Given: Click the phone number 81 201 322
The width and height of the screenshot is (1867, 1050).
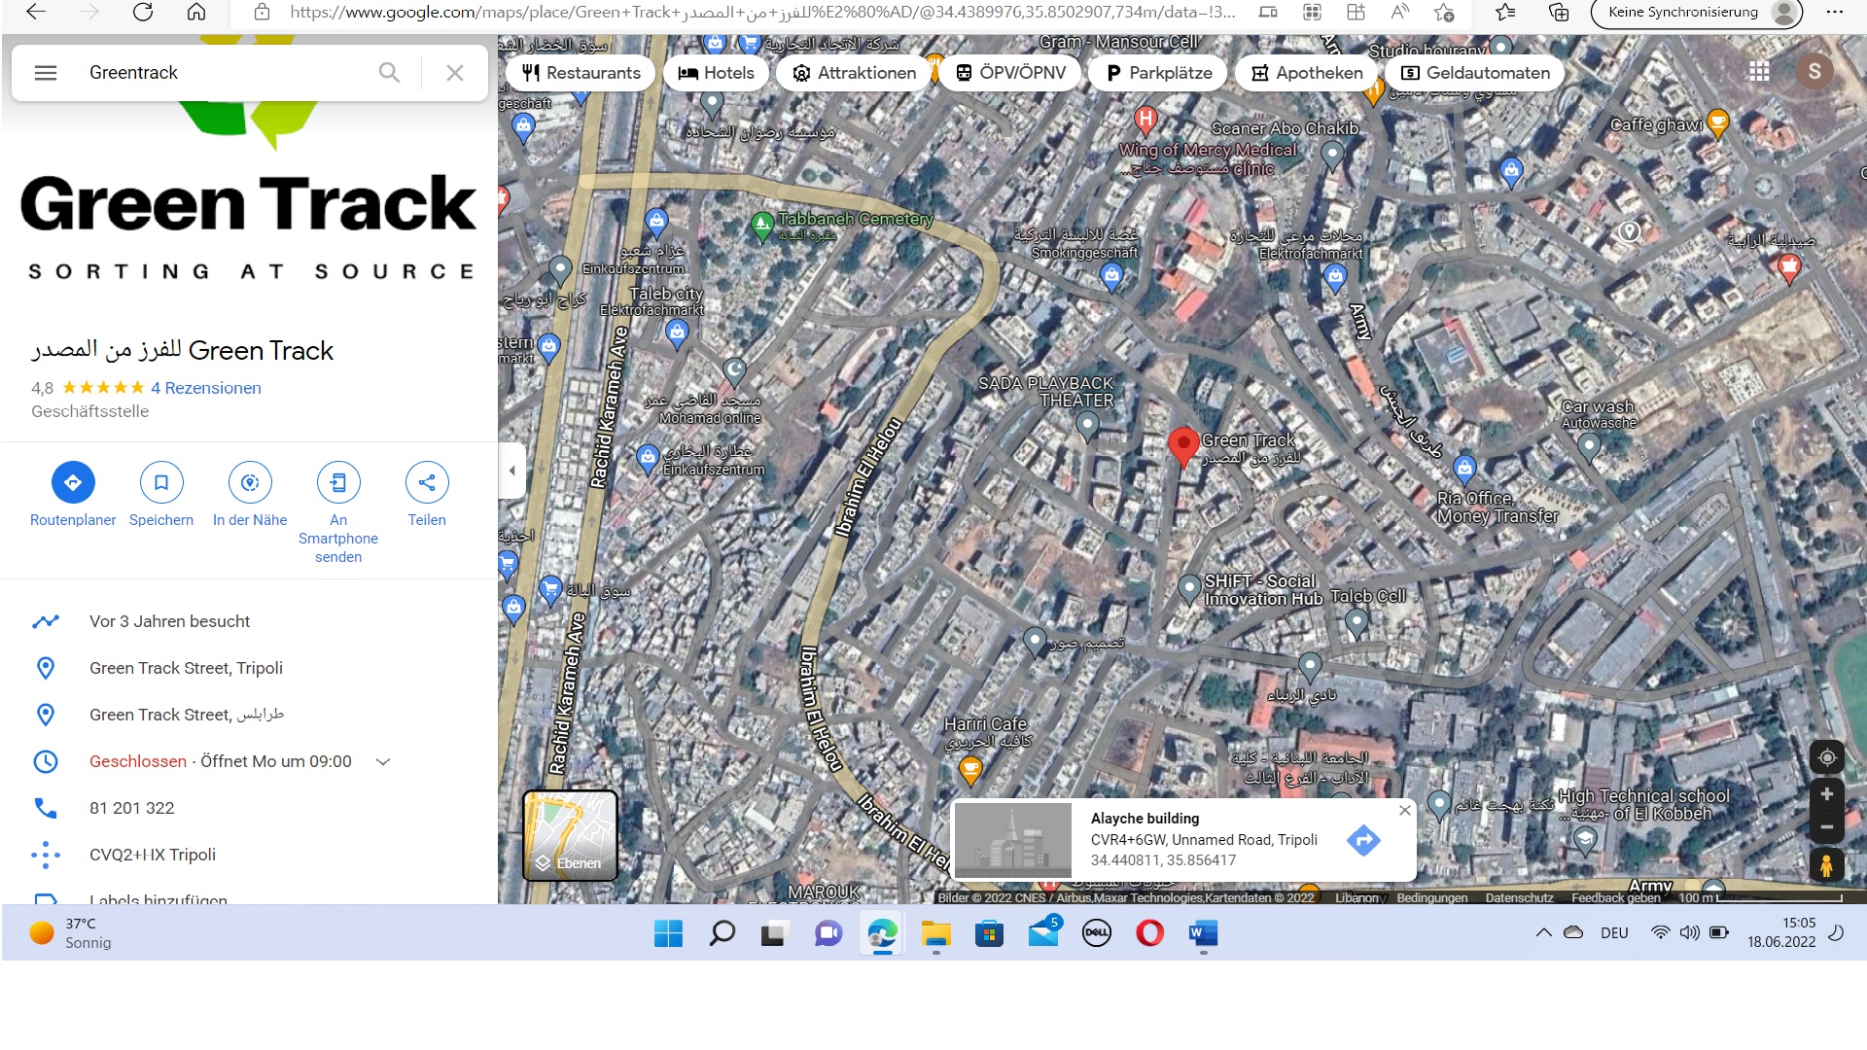Looking at the screenshot, I should pyautogui.click(x=132, y=808).
